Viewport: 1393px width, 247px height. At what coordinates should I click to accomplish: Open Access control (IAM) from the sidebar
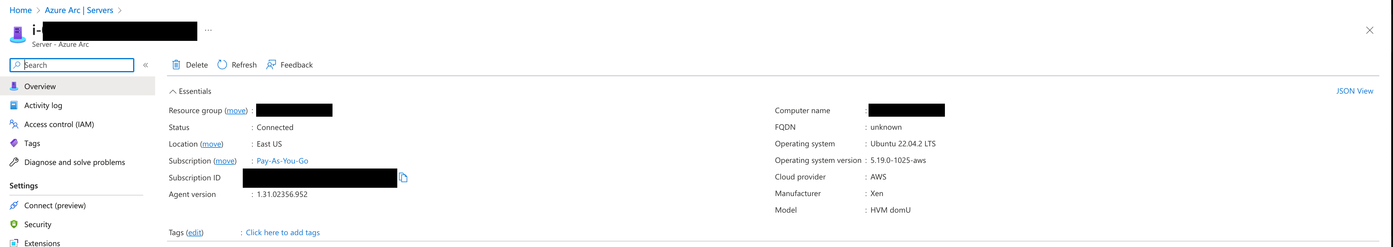[59, 124]
